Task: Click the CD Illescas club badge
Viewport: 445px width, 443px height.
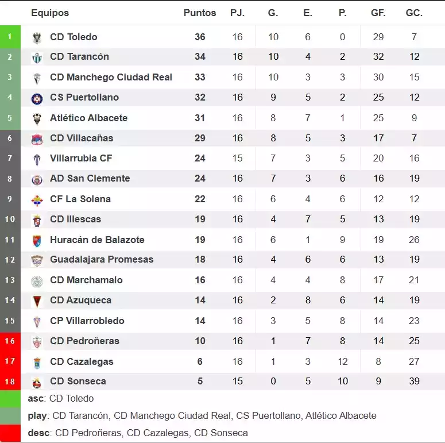Action: point(37,219)
